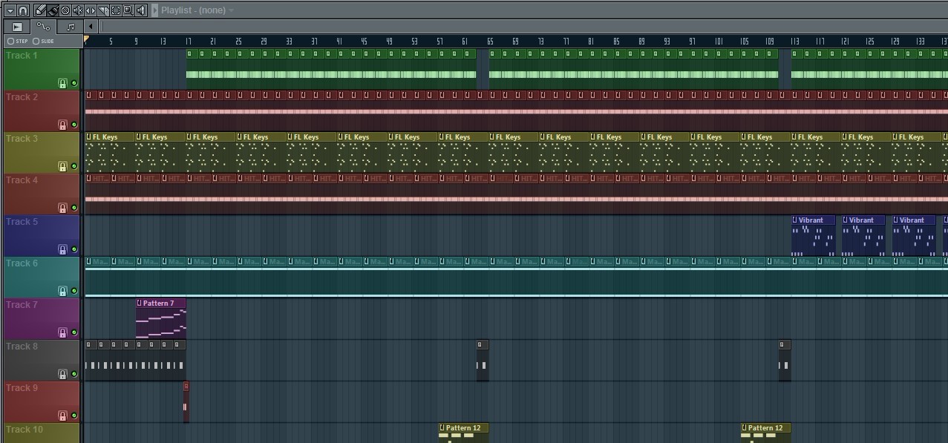
Task: Activate the Select marquee tool
Action: pos(116,10)
